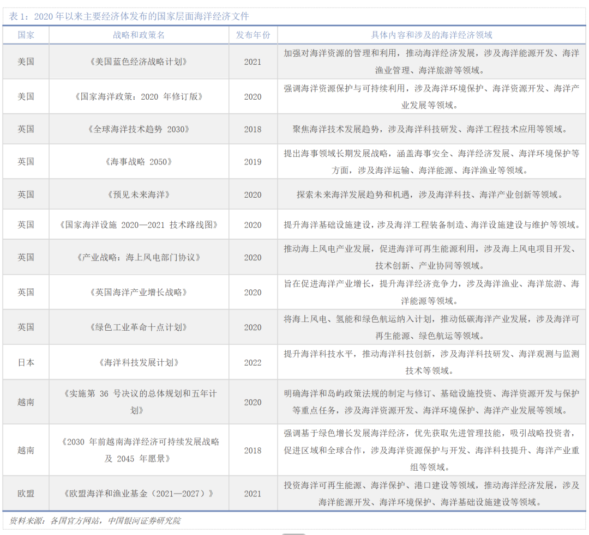Select the "发布年份" column header

[253, 35]
